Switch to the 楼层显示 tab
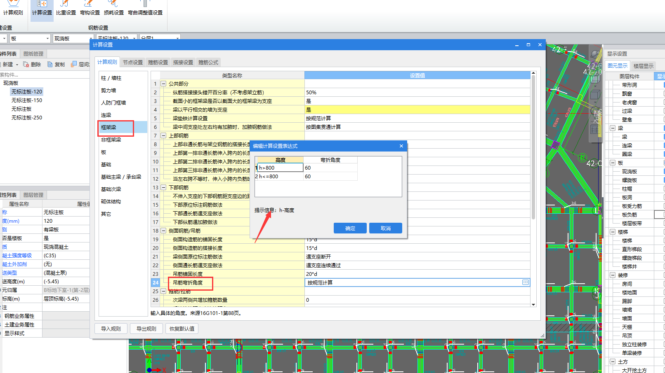This screenshot has height=373, width=665. (x=644, y=66)
